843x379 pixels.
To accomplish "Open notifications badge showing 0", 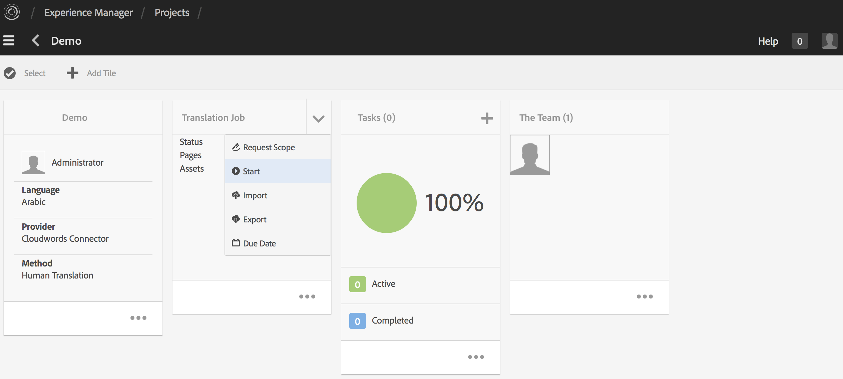I will pyautogui.click(x=799, y=41).
